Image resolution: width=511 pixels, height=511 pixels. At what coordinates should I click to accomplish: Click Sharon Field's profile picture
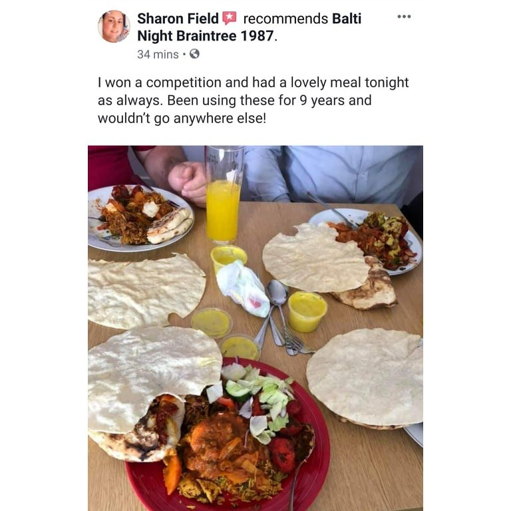click(114, 27)
